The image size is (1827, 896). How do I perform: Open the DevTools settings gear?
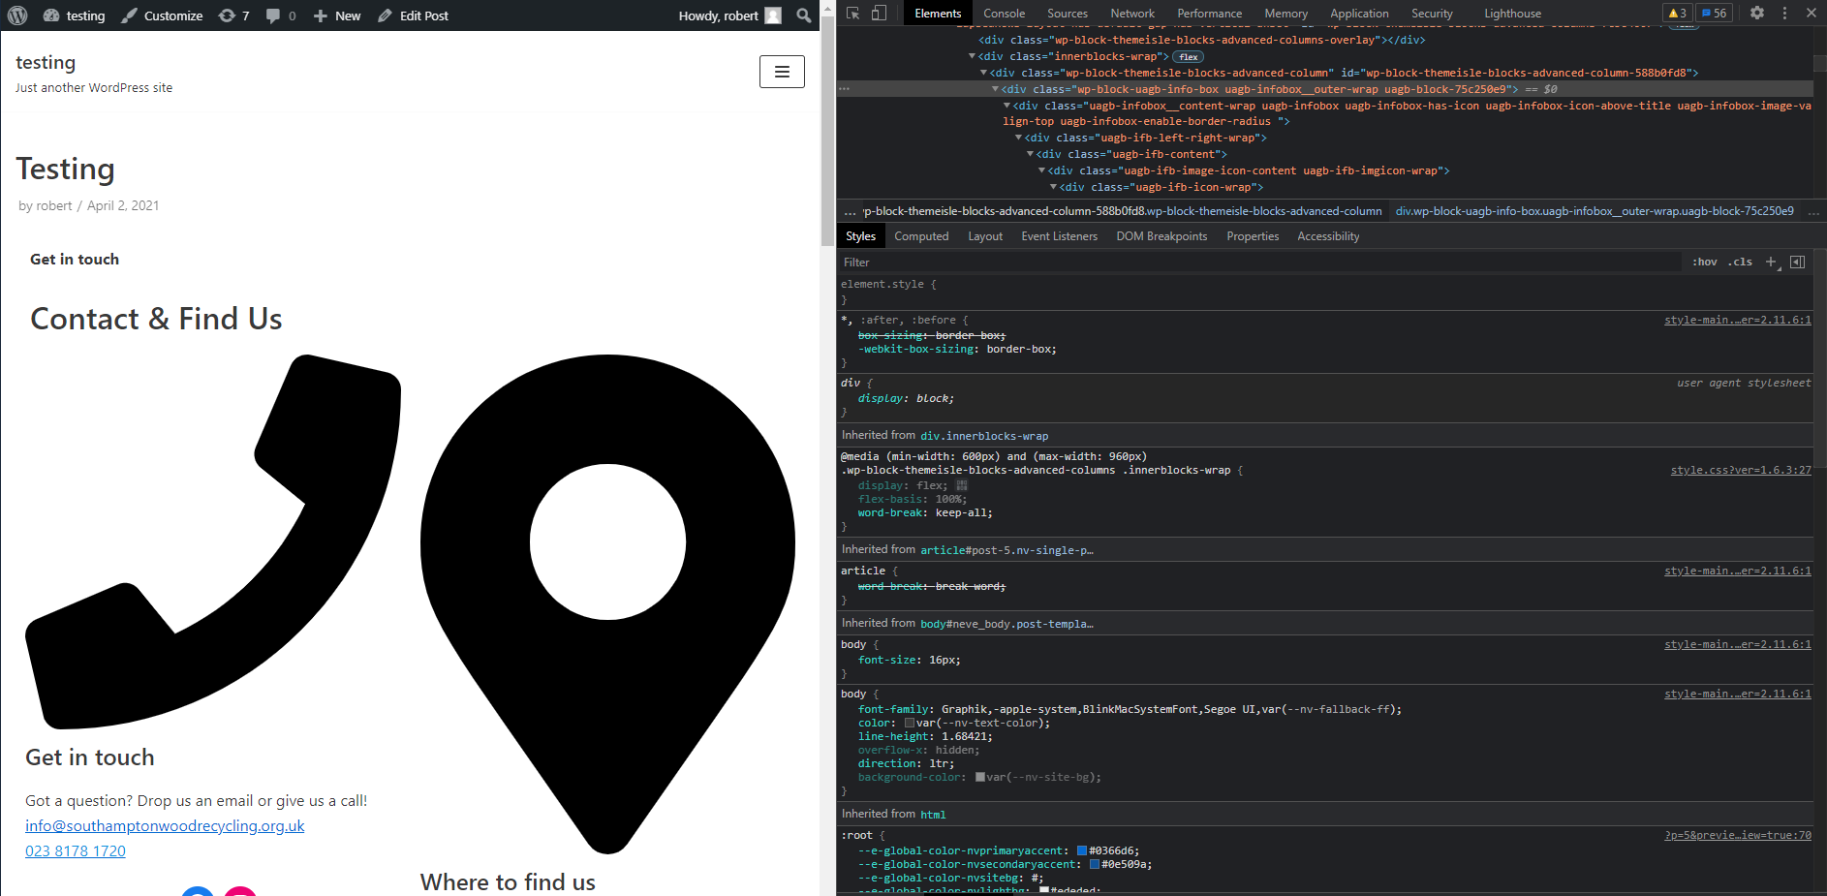coord(1758,13)
